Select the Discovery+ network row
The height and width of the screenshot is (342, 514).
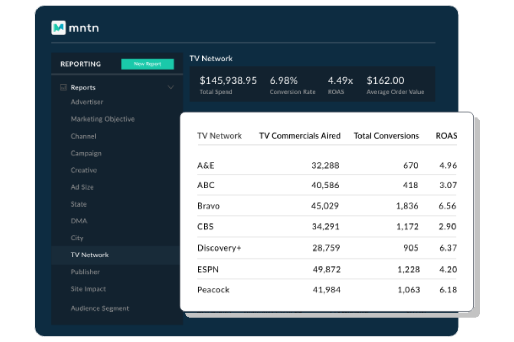point(327,248)
